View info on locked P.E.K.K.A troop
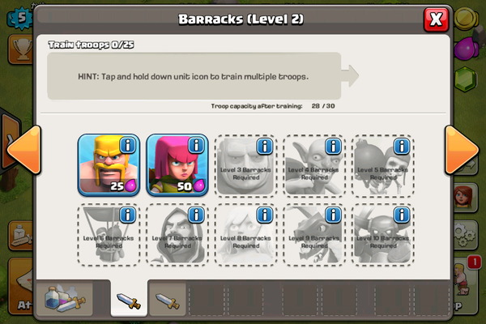Screen dimensions: 486x324 (x=402, y=215)
